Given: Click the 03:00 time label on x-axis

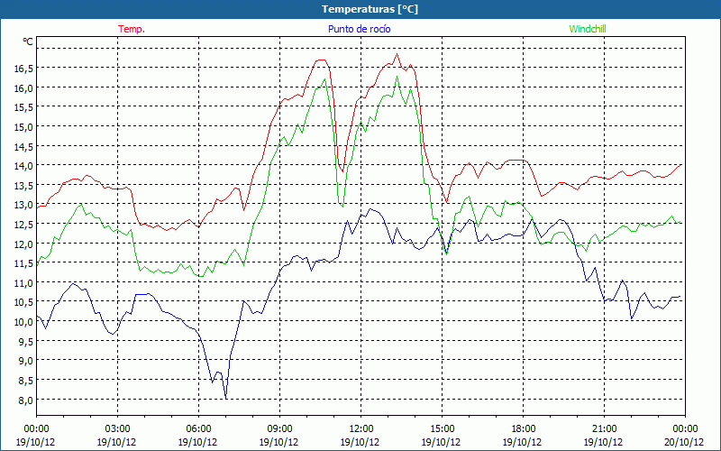Looking at the screenshot, I should coord(117,429).
